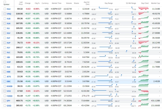Screen dimensions: 162x109
Task: Click the XLU day range bar
Action: (x=102, y=9)
